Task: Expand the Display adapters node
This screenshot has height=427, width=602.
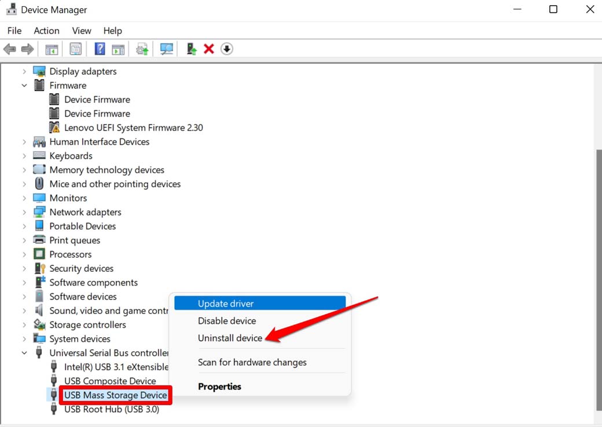Action: coord(24,71)
